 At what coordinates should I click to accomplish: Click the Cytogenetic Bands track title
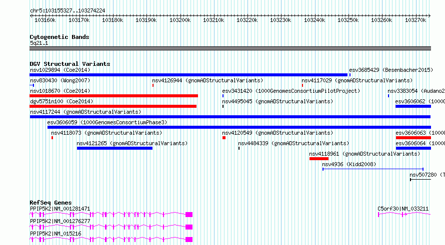pyautogui.click(x=59, y=37)
